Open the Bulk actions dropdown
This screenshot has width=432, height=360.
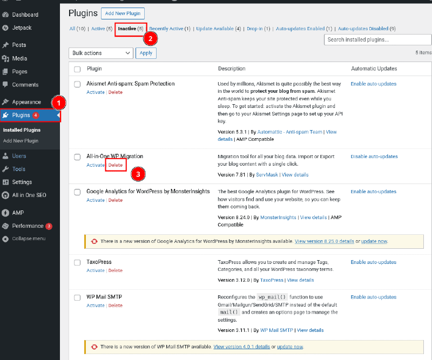(x=101, y=53)
